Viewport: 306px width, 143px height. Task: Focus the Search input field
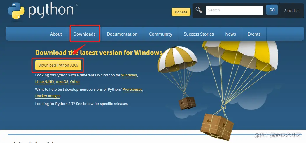[x=235, y=10]
